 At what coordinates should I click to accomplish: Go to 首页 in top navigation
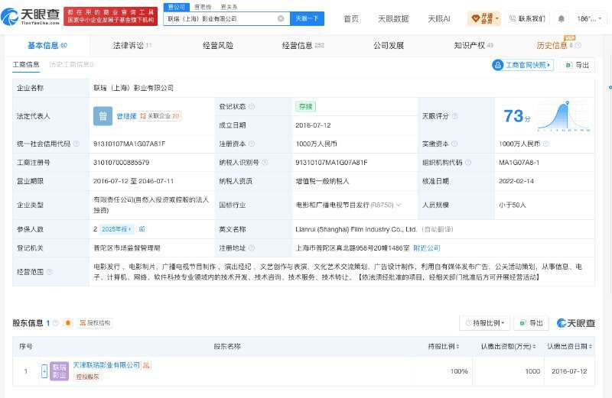(x=351, y=18)
